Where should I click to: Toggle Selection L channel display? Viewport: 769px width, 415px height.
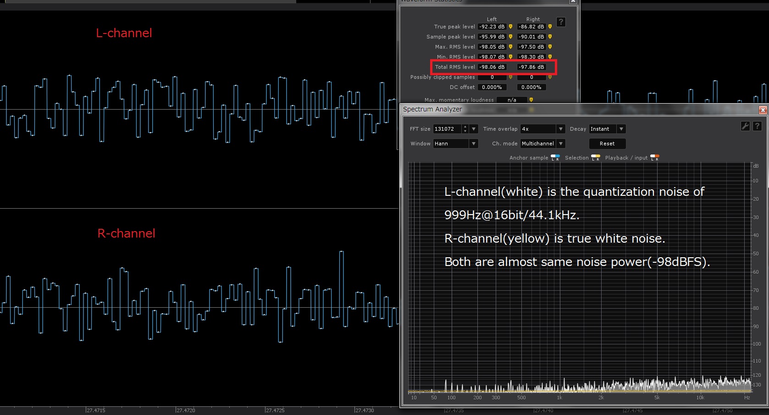593,158
